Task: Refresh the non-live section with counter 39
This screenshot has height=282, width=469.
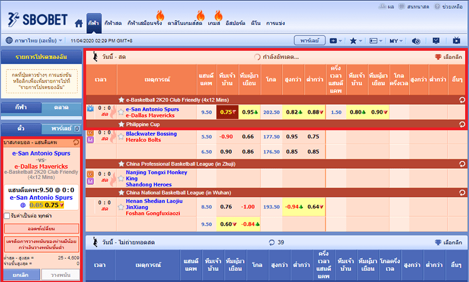Action: [x=271, y=242]
